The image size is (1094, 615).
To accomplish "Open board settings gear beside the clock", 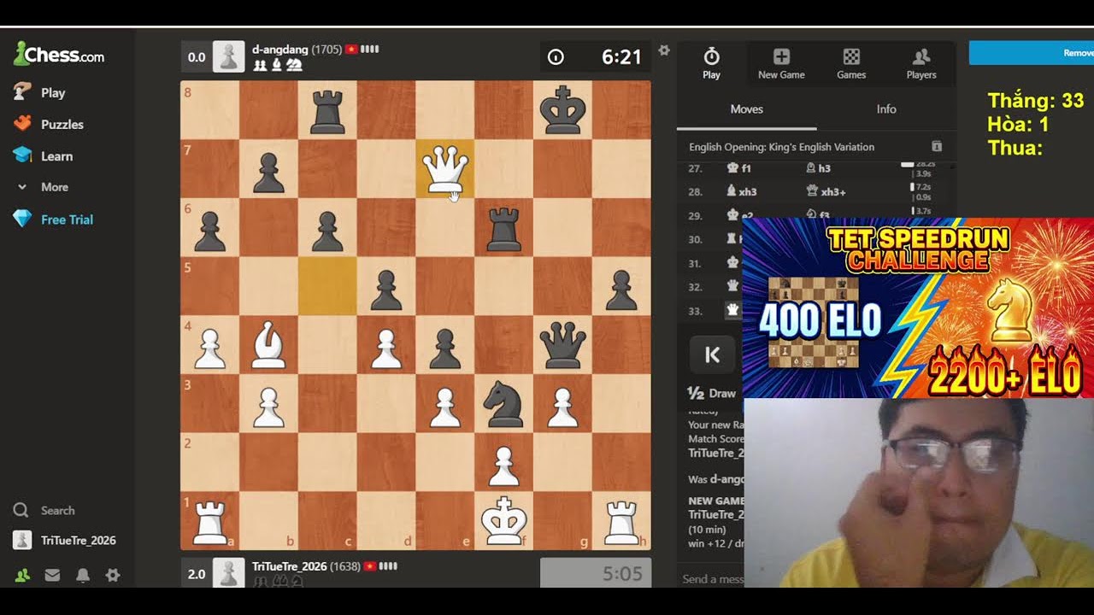I will click(664, 50).
